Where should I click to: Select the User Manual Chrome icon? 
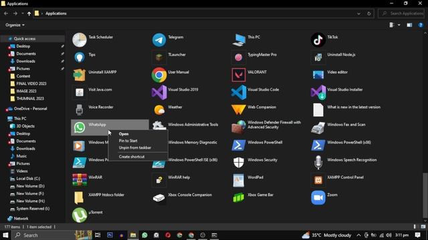point(159,75)
